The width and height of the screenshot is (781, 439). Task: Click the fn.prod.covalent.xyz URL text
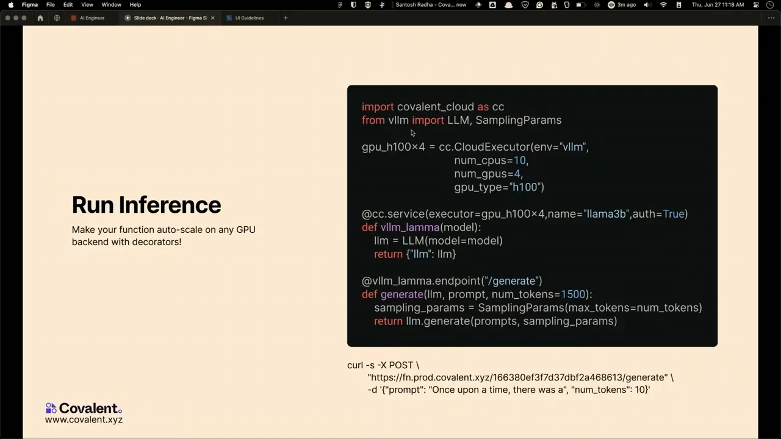coord(520,377)
